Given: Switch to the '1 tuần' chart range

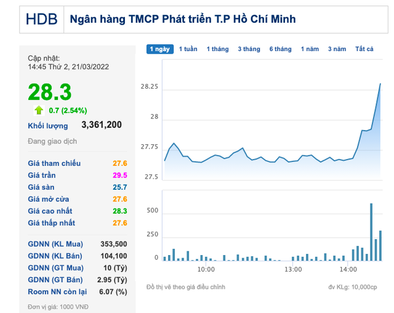Looking at the screenshot, I should click(x=188, y=49).
